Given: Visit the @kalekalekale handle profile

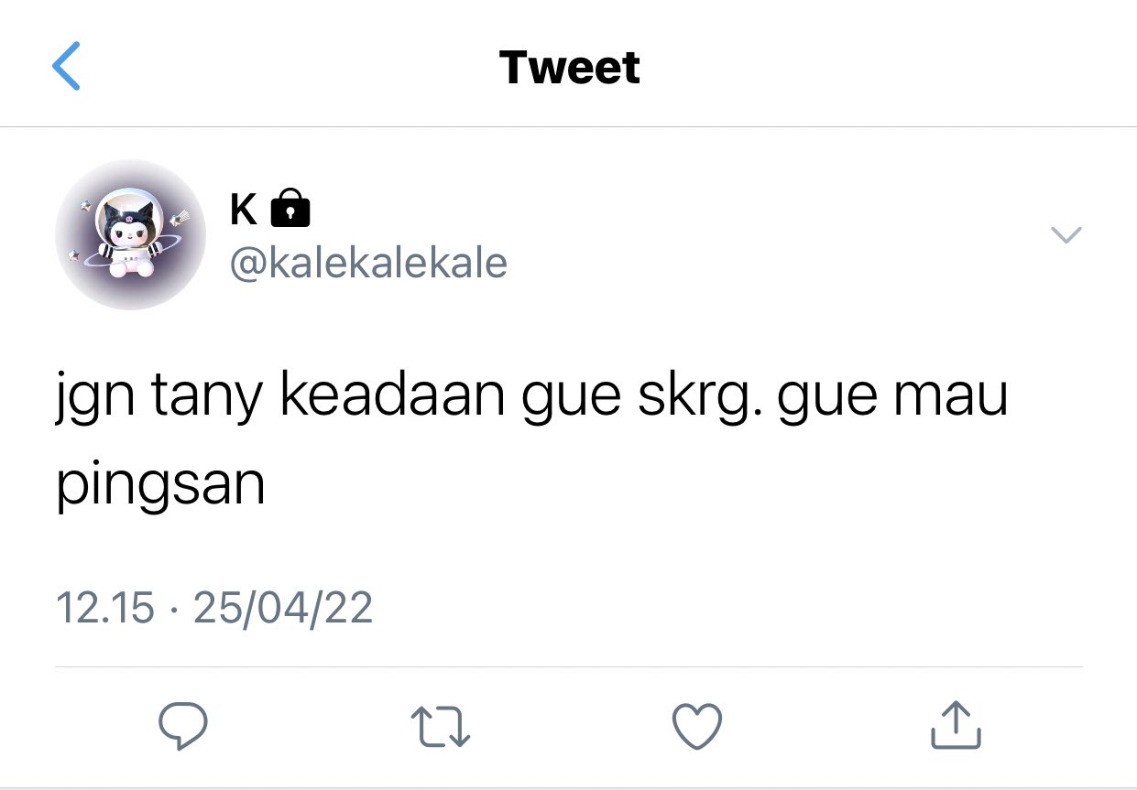Looking at the screenshot, I should point(367,264).
